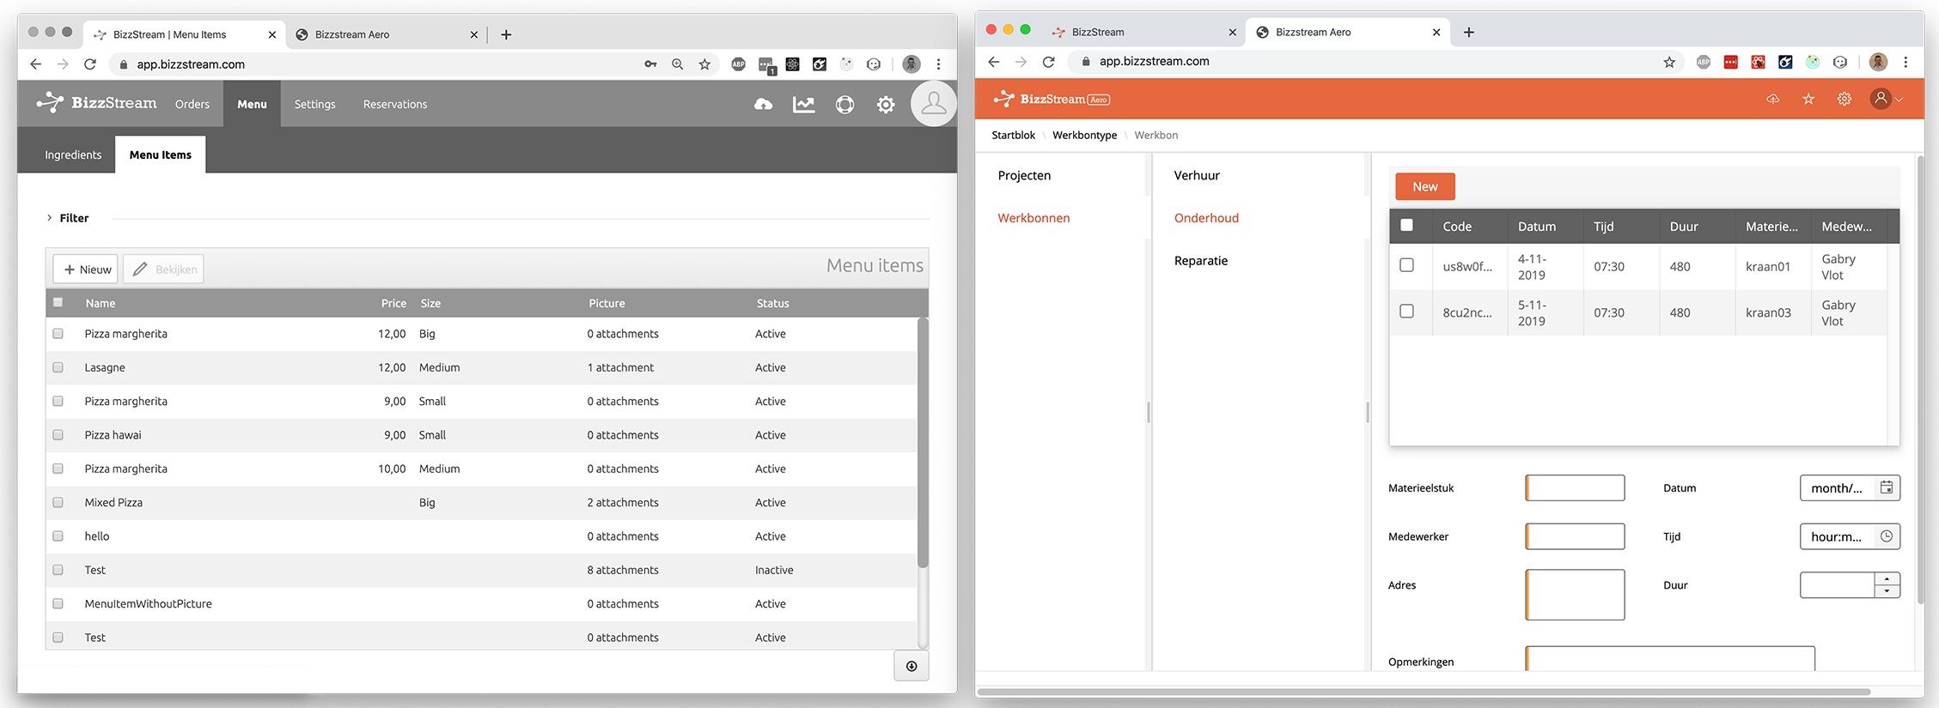Click the cloud upload icon in left BizzStream header

pos(763,105)
